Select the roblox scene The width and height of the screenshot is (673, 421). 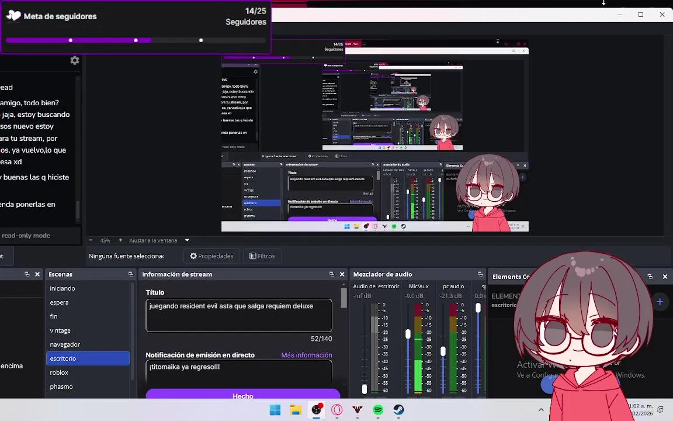pyautogui.click(x=88, y=372)
